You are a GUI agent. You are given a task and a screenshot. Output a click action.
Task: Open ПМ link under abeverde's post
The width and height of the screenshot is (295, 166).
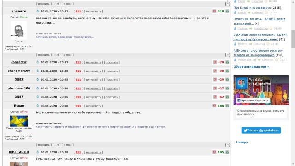(x=56, y=55)
